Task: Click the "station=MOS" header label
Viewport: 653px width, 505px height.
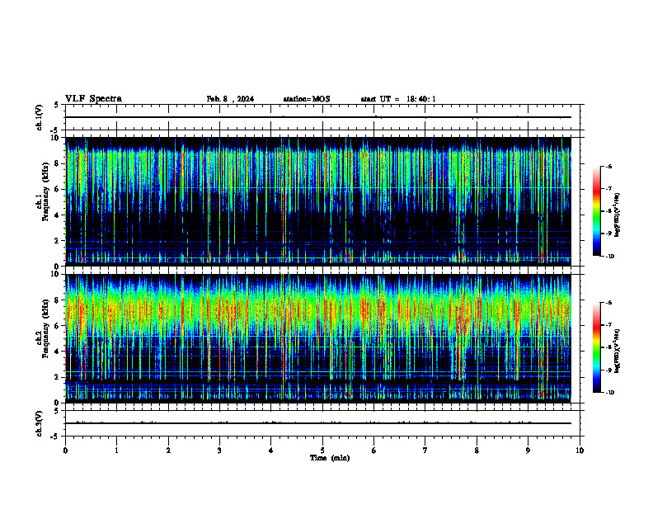Action: [x=307, y=99]
